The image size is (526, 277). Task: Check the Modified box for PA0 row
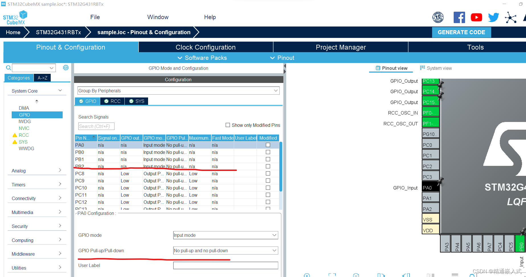[268, 145]
